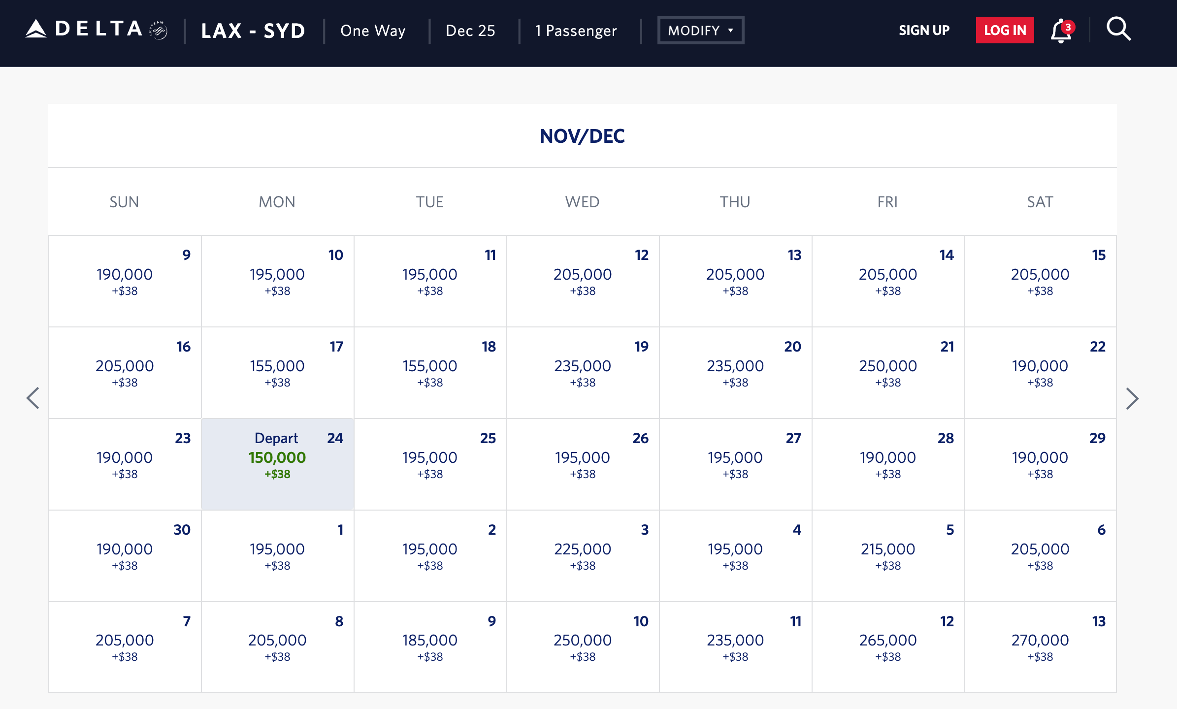Image resolution: width=1177 pixels, height=709 pixels.
Task: Select Dec 10 fare of 250,000 miles
Action: (583, 647)
